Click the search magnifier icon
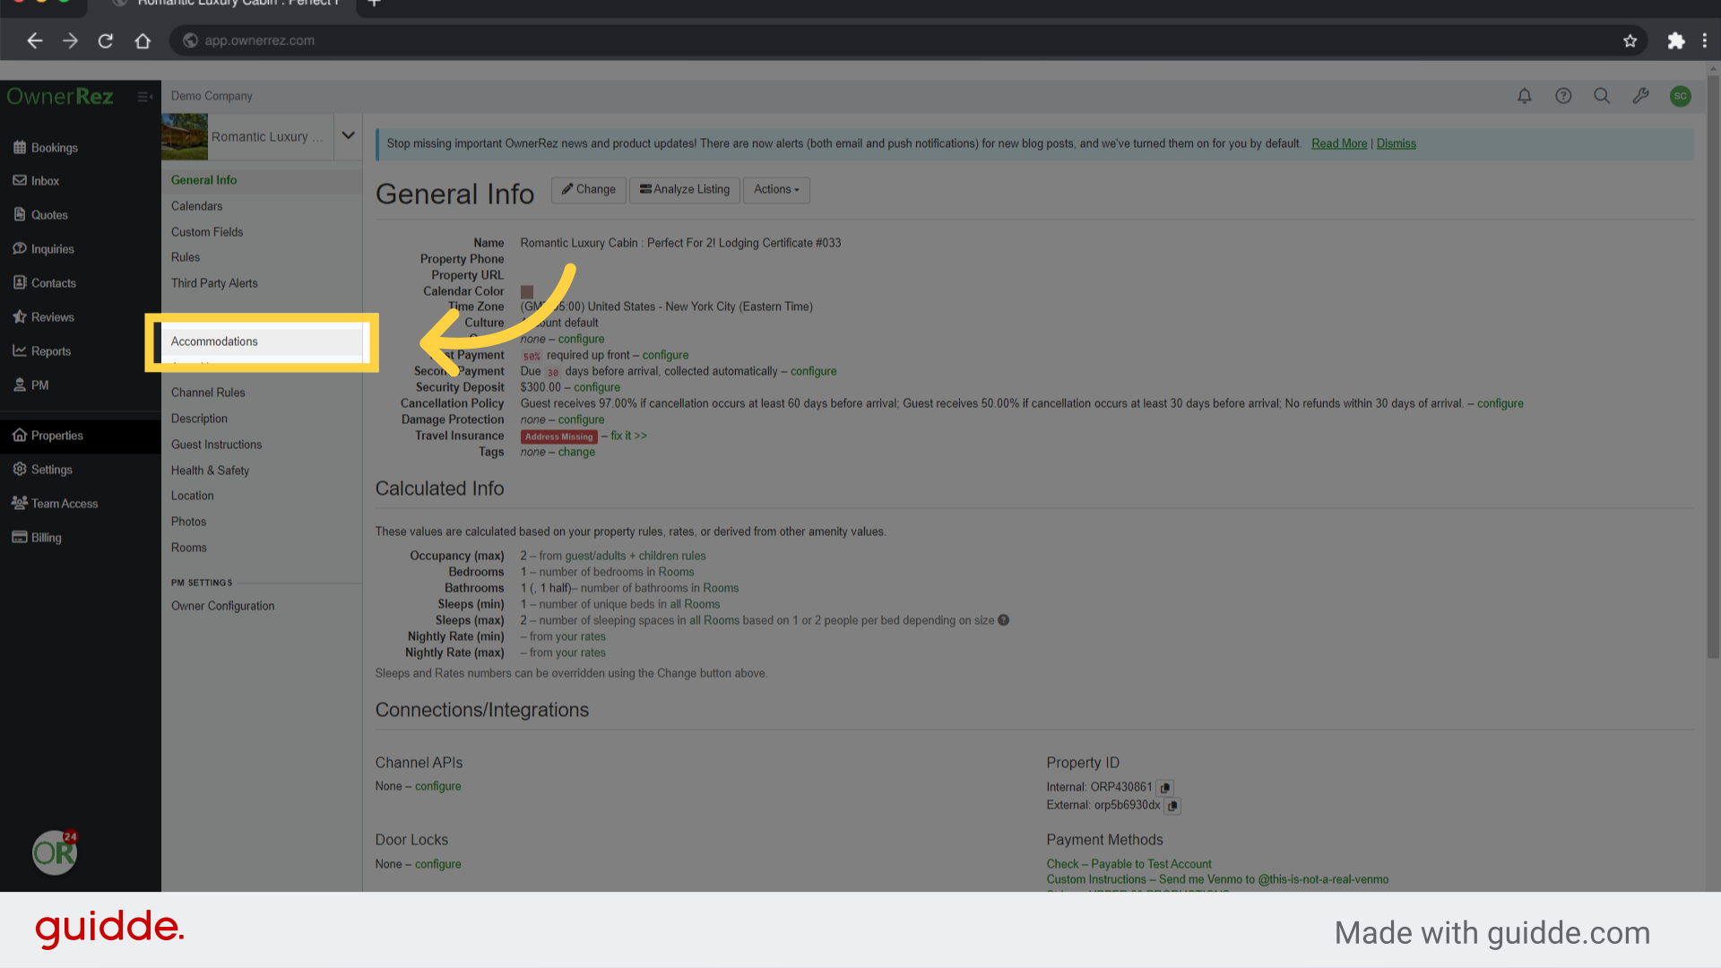 pos(1602,96)
